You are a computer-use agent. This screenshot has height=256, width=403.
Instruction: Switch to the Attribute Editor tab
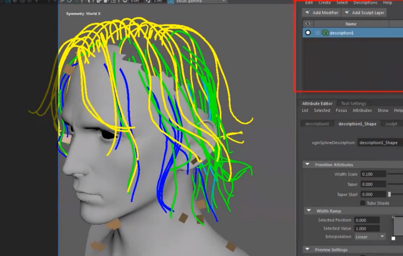coord(317,104)
